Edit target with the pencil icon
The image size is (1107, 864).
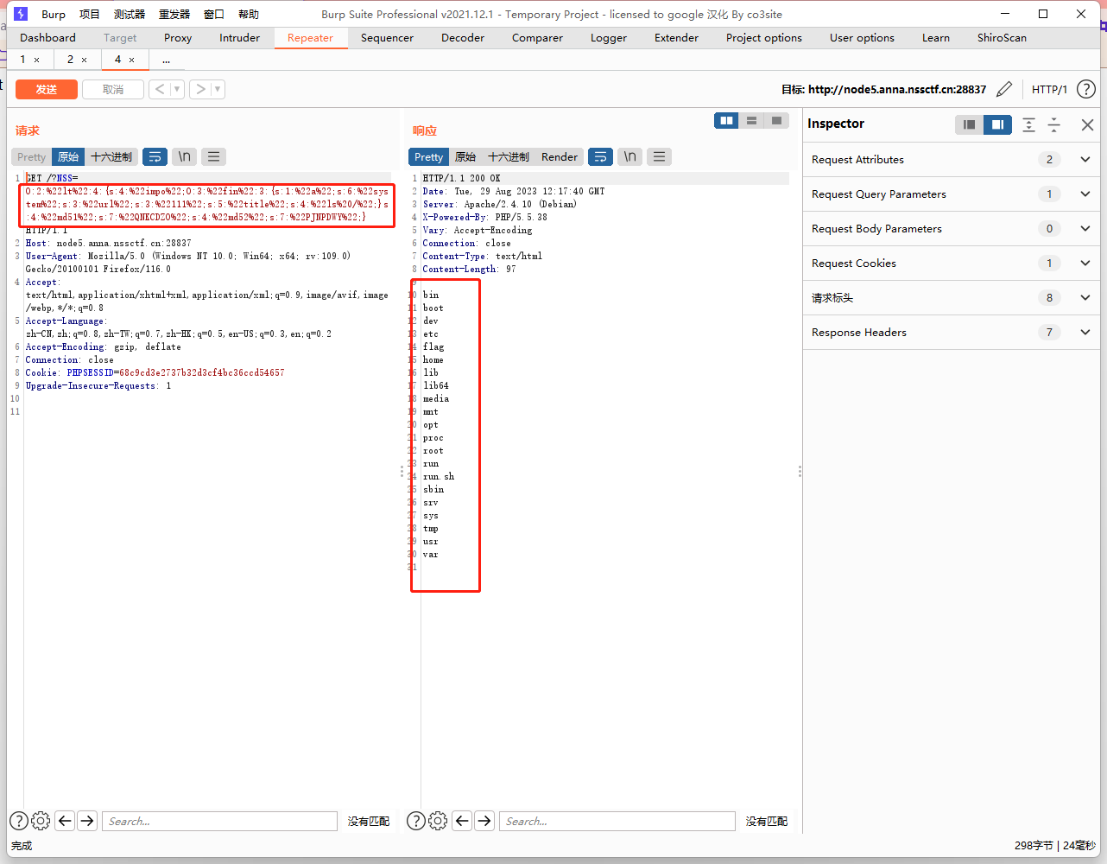tap(1004, 89)
